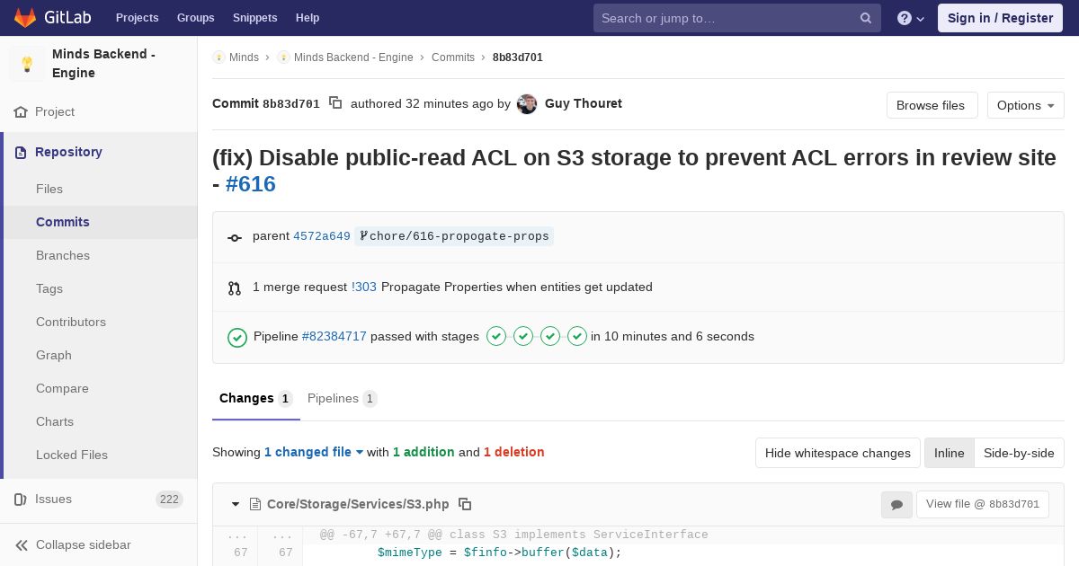Click Hide whitespace changes button
1079x566 pixels.
click(x=838, y=453)
